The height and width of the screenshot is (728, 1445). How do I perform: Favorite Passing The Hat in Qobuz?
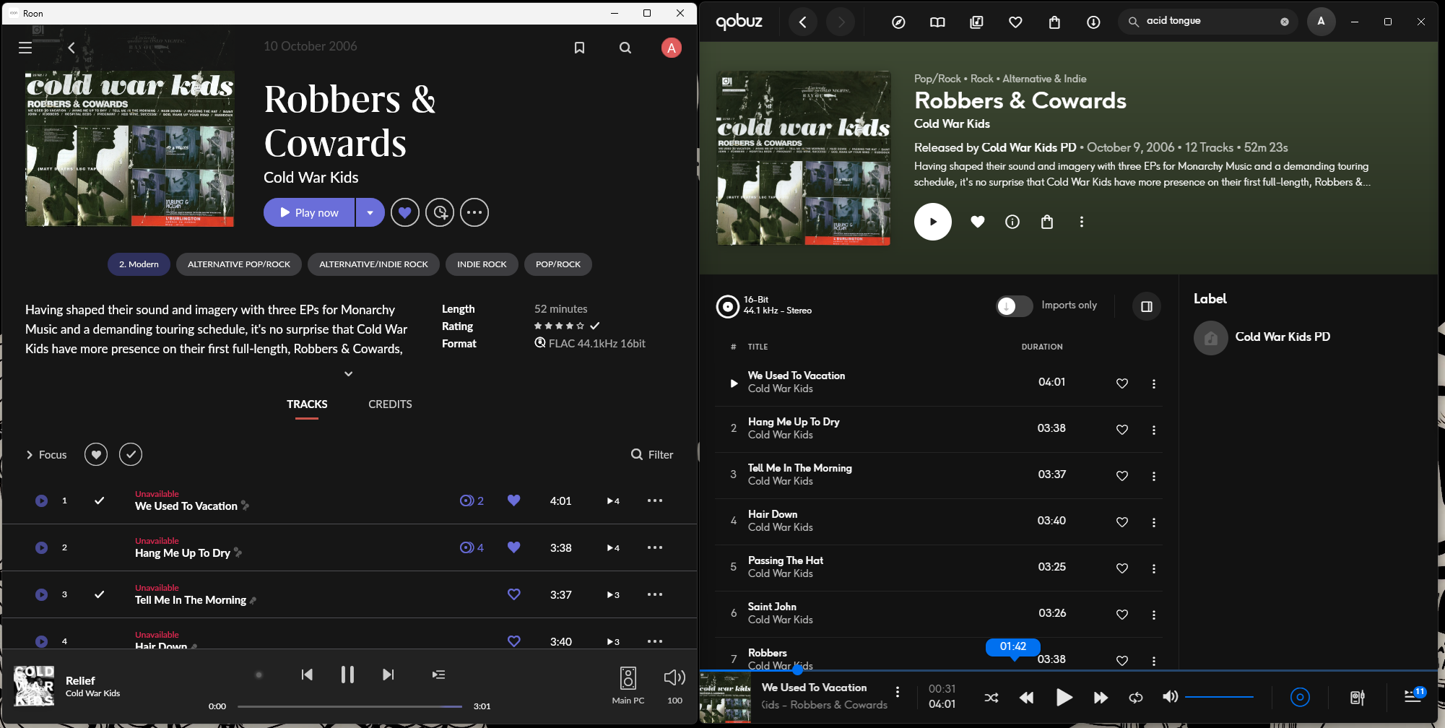point(1122,568)
